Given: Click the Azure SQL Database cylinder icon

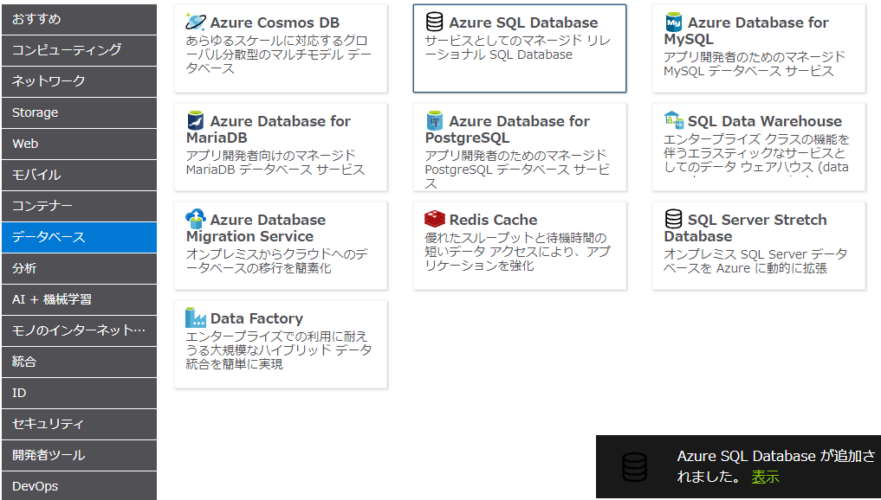Looking at the screenshot, I should (435, 22).
